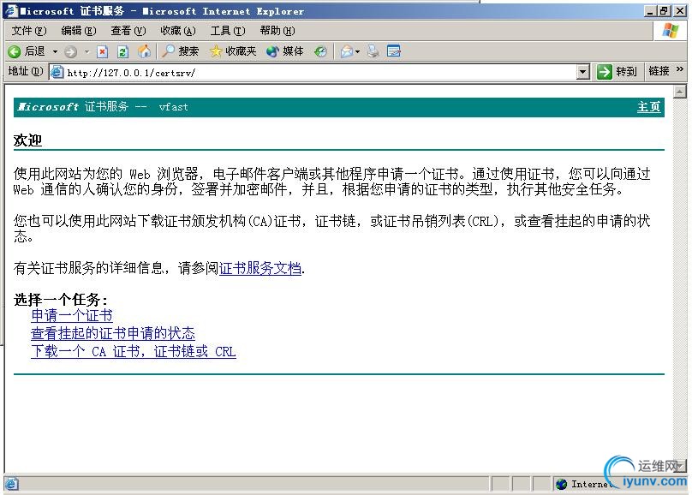Minimize the Internet Explorer window

(650, 10)
